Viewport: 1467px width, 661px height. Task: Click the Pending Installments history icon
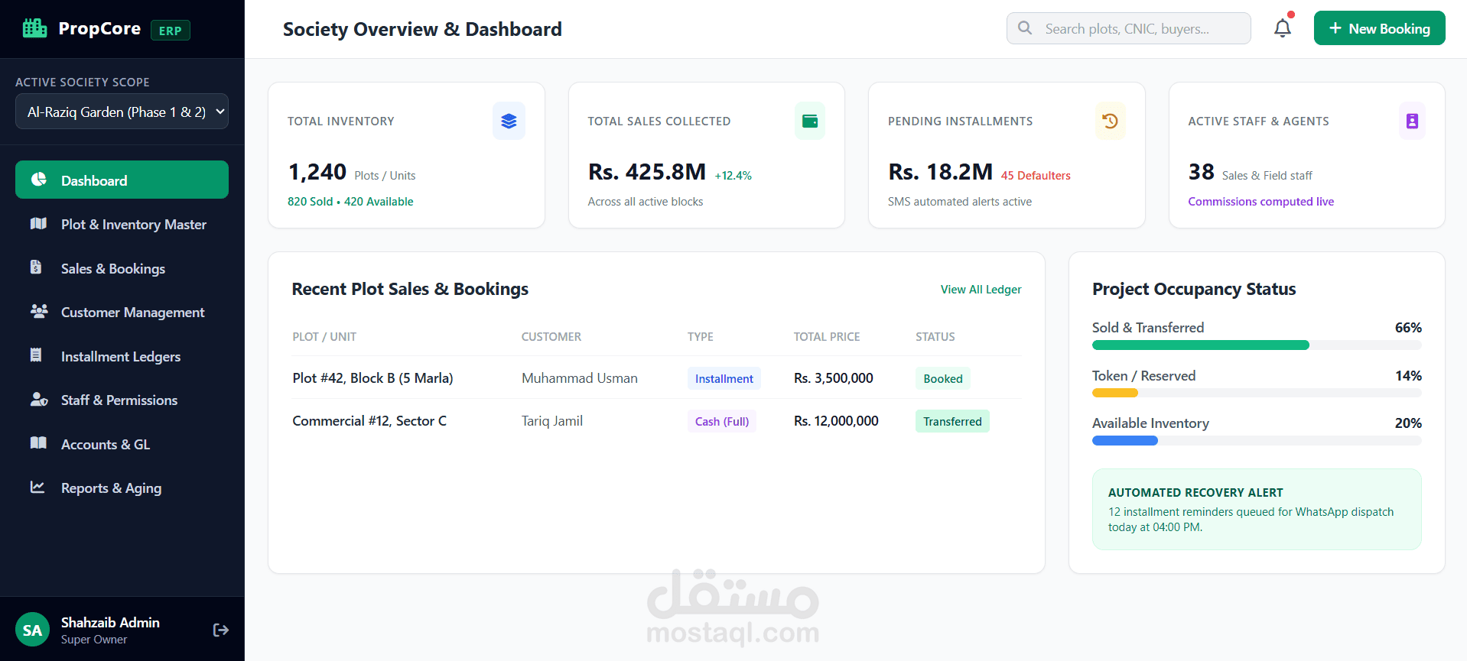coord(1110,121)
